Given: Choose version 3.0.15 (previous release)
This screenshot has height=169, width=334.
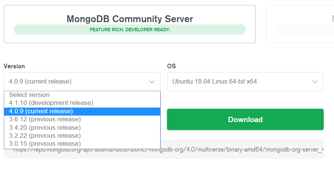Looking at the screenshot, I should 82,144.
